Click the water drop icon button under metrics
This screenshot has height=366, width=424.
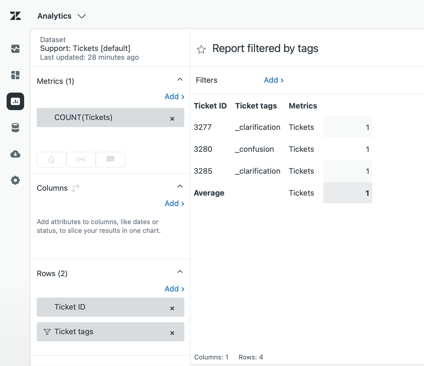point(52,159)
